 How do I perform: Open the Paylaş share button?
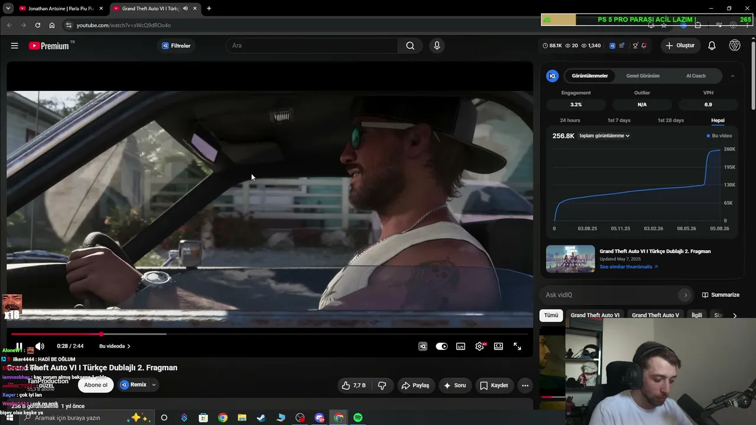415,385
